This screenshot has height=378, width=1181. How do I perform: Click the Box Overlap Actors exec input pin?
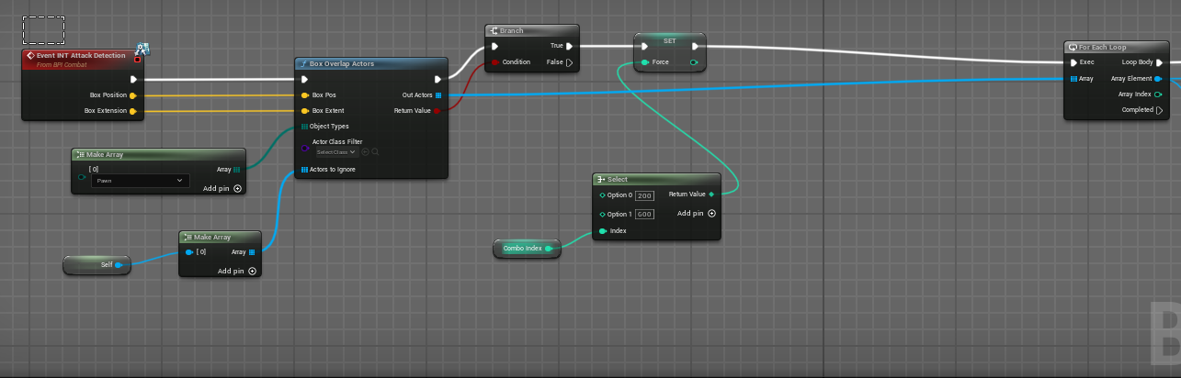(305, 79)
